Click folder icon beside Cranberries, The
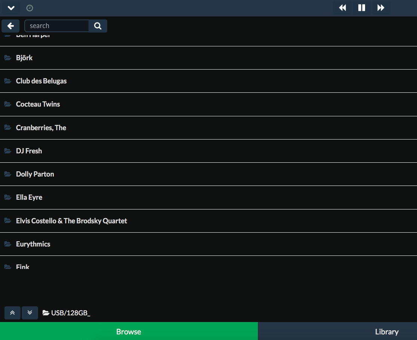Screen dimensions: 417x340 point(8,128)
